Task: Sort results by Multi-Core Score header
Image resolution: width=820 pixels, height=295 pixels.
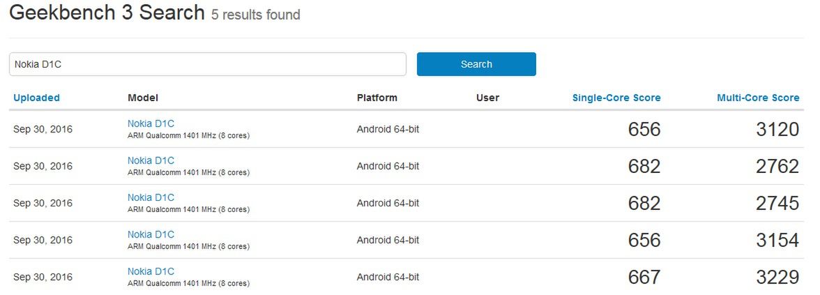Action: (x=758, y=98)
